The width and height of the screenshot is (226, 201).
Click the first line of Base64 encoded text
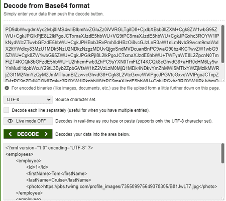coord(111,30)
